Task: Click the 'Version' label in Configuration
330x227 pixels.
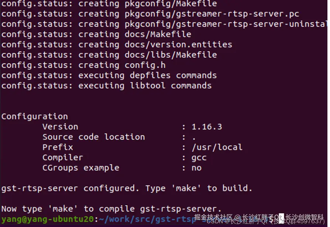Action: click(60, 127)
